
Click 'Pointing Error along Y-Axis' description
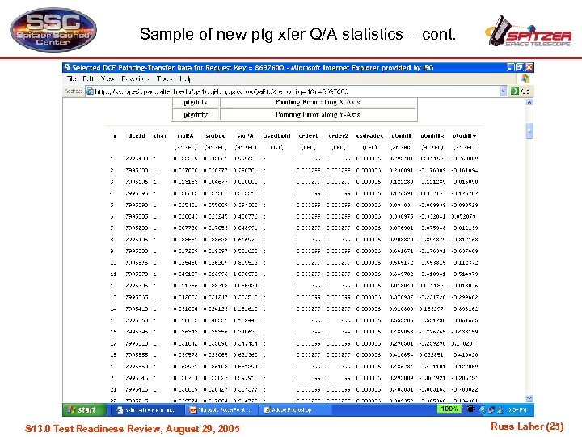[318, 114]
